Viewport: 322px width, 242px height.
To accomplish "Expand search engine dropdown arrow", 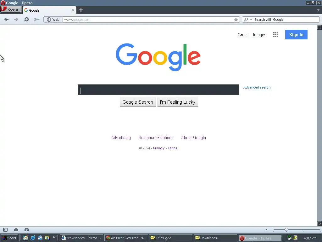I will (x=251, y=20).
